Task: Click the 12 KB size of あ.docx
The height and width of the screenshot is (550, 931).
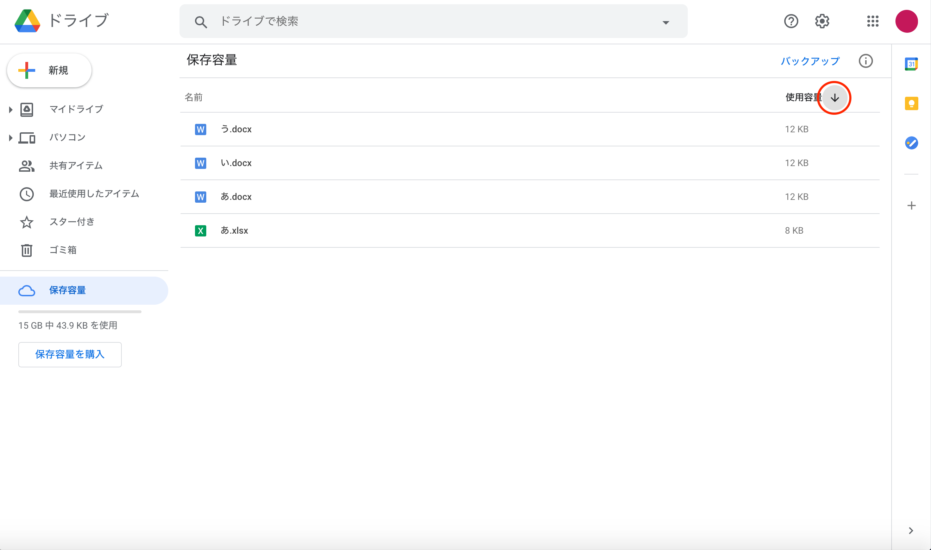Action: point(797,197)
